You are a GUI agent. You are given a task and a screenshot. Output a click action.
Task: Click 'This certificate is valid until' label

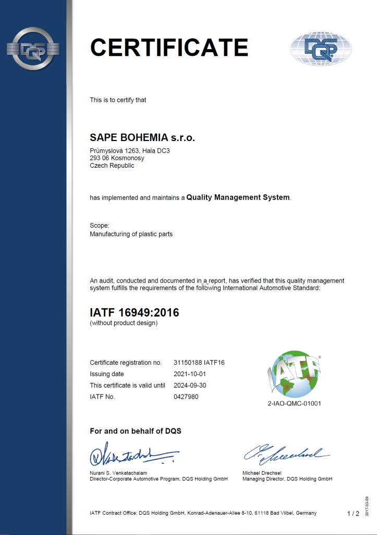(127, 385)
